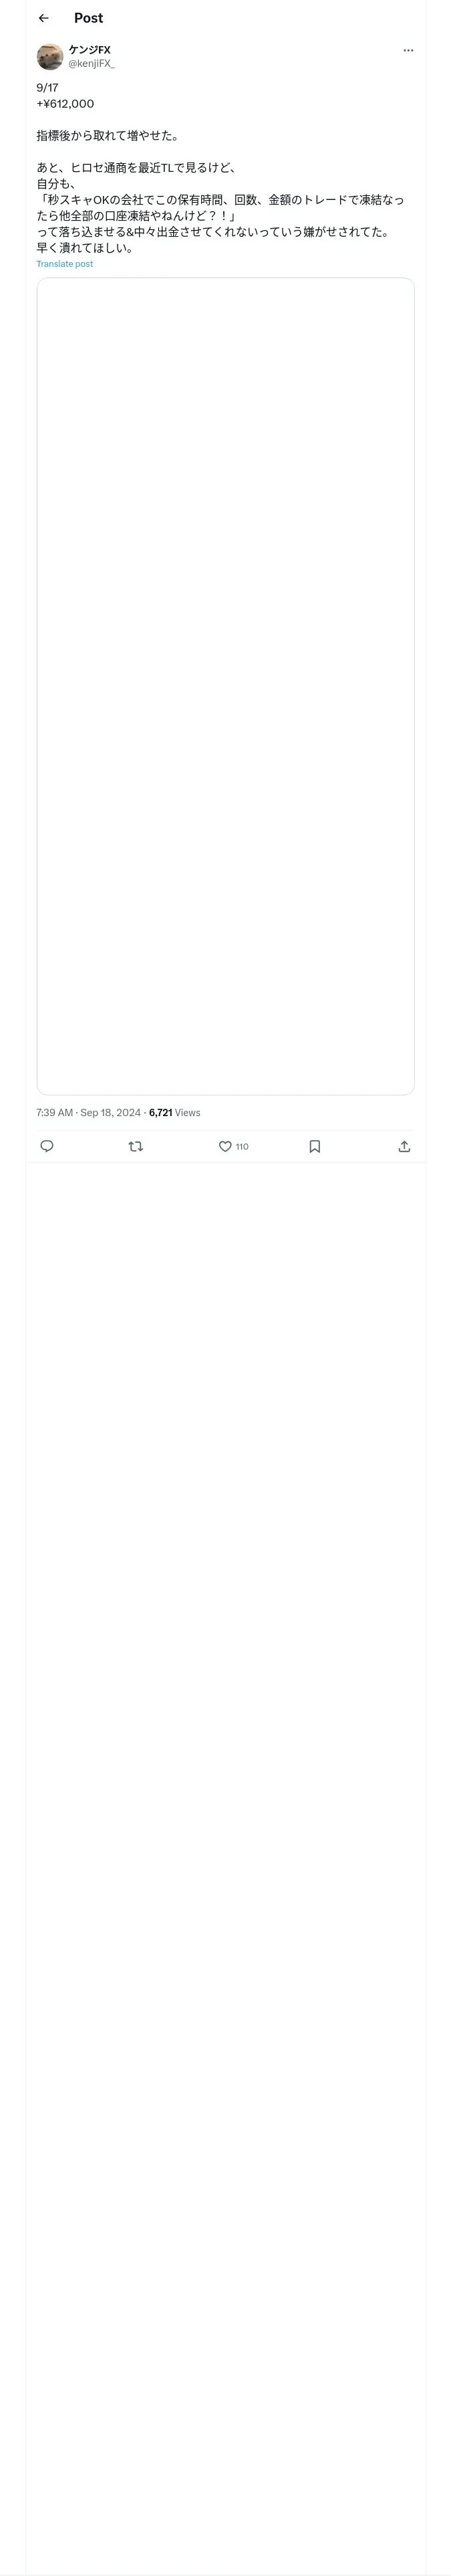Bookmark this post
This screenshot has width=451, height=2576.
point(315,1146)
